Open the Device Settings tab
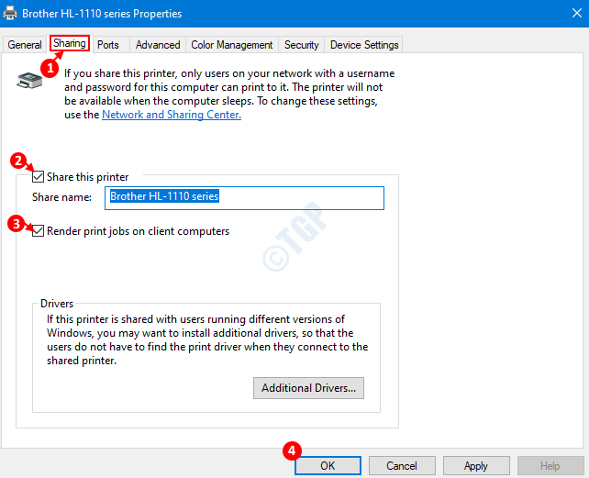Image resolution: width=589 pixels, height=478 pixels. point(364,45)
